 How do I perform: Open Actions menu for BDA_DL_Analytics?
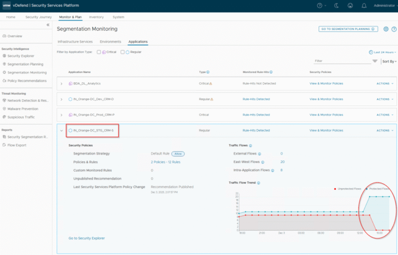(x=385, y=84)
